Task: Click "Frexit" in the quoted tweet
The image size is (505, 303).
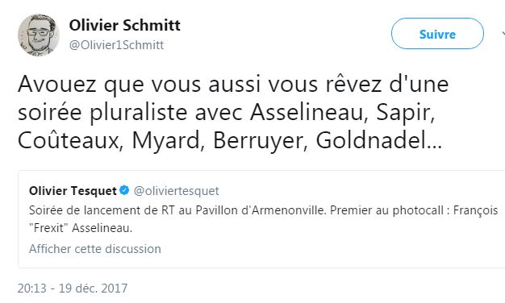Action: click(x=48, y=228)
